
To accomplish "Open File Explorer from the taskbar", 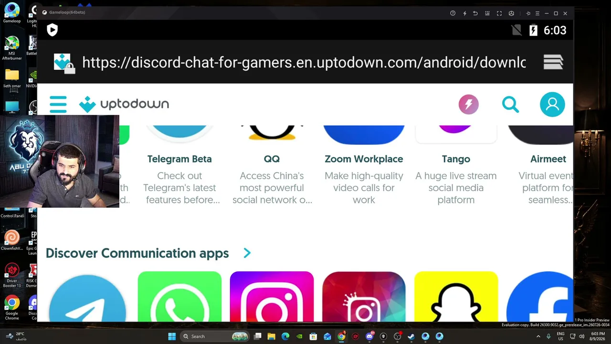I will [271, 336].
